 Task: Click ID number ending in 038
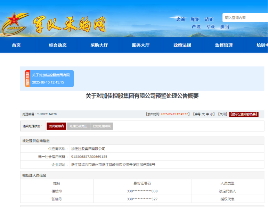pos(142,191)
